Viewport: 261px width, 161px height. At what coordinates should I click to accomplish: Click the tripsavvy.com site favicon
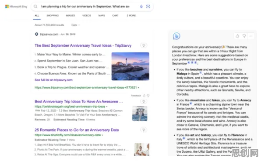click(36, 34)
